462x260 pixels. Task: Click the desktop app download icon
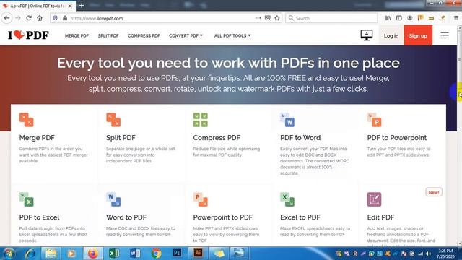click(367, 35)
